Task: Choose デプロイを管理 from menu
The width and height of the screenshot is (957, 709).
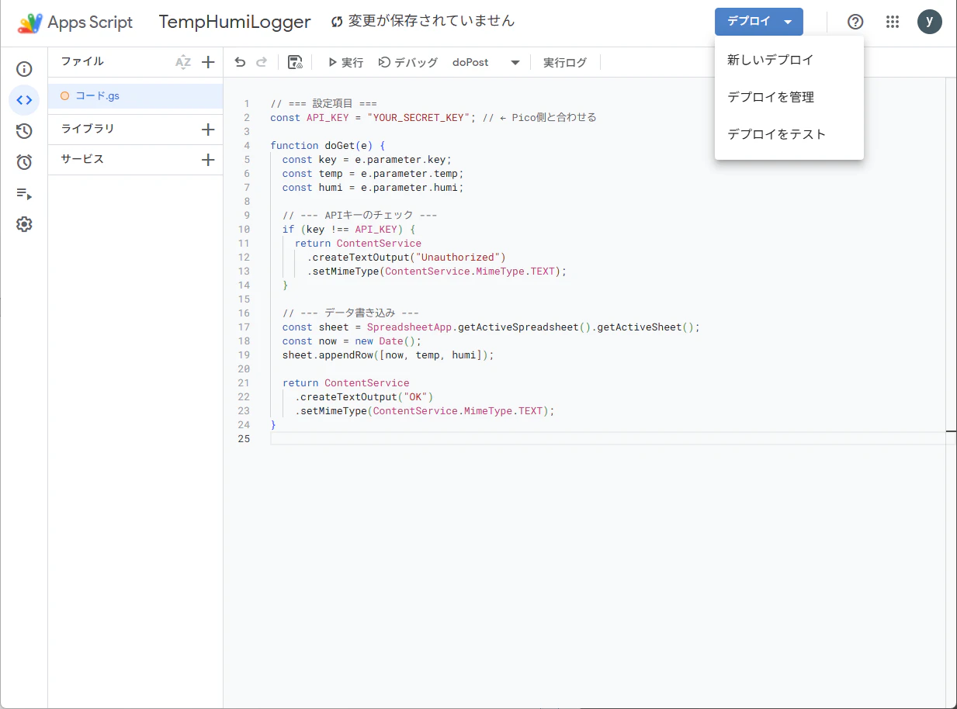Action: click(x=789, y=97)
